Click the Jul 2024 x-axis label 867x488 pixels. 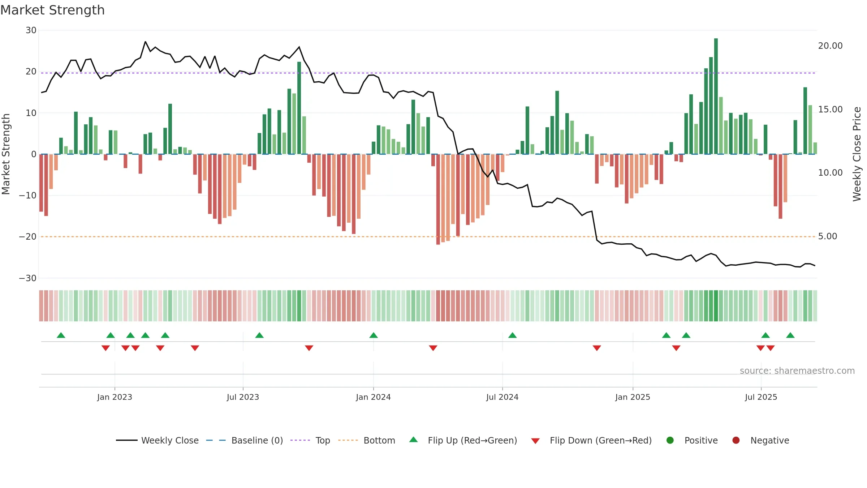click(x=502, y=397)
